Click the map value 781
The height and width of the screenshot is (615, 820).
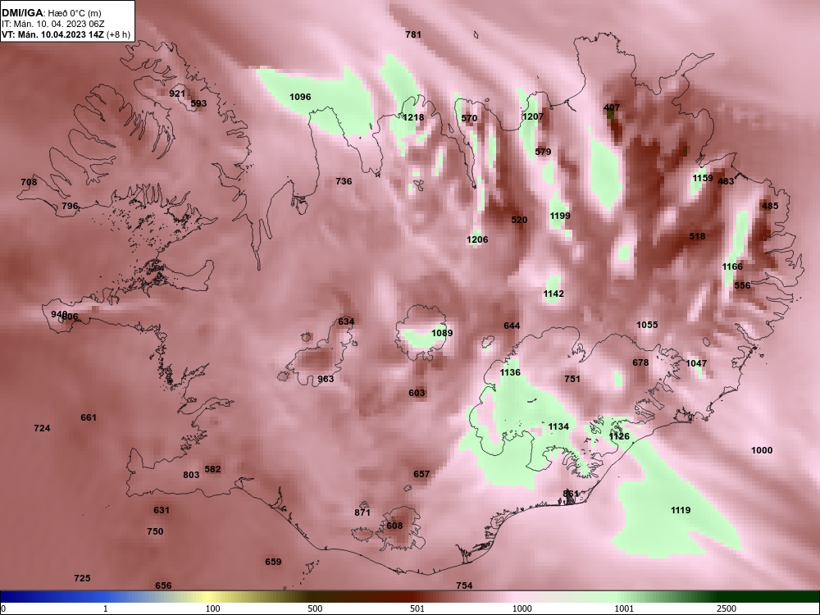pyautogui.click(x=413, y=34)
